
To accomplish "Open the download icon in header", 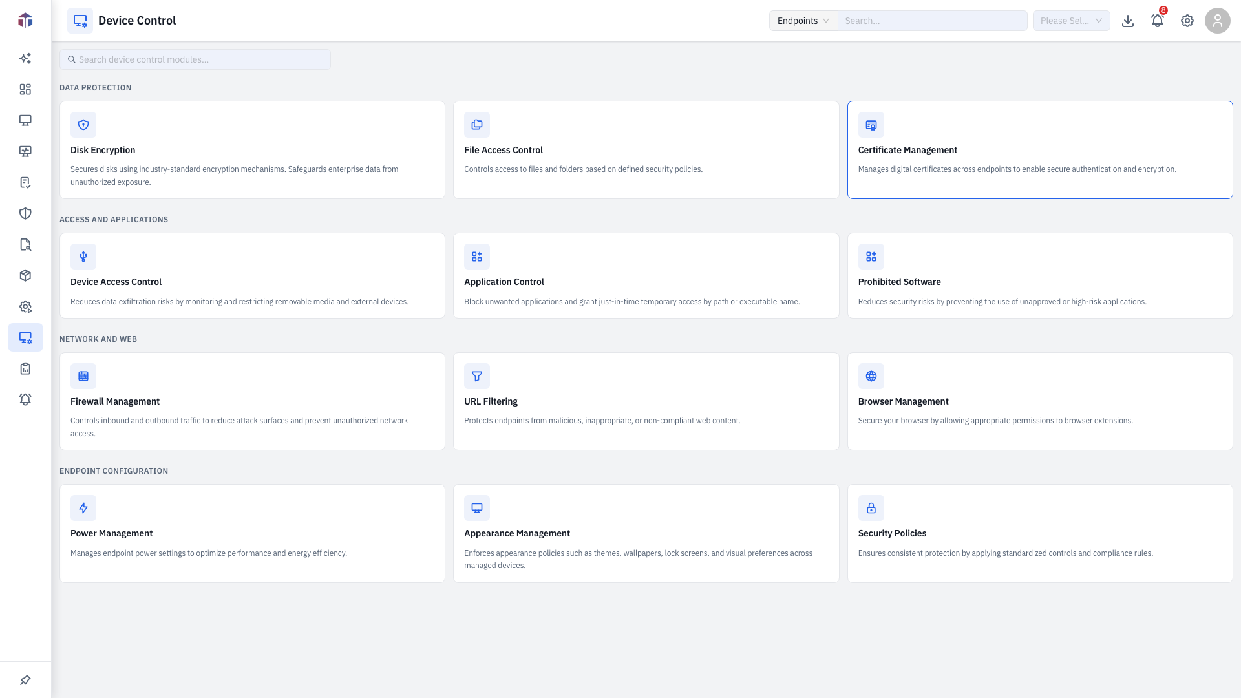I will (1128, 21).
